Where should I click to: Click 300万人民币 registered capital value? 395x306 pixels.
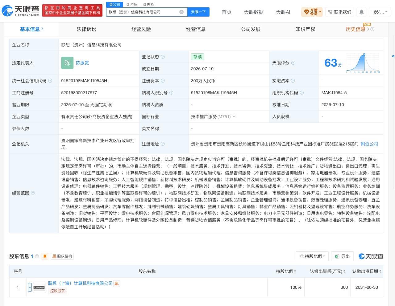coord(203,81)
